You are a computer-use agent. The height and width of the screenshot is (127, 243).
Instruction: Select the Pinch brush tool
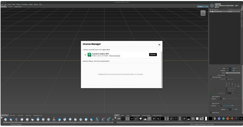click(27, 119)
